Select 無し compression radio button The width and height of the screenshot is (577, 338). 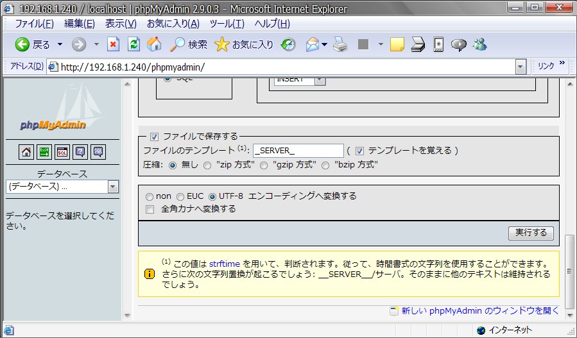pos(173,165)
